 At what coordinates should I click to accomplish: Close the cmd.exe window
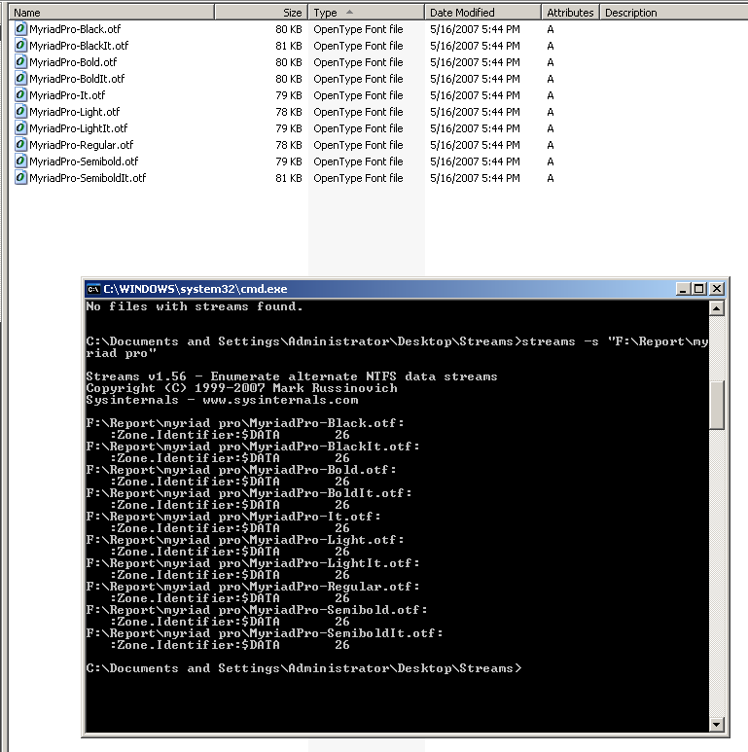pyautogui.click(x=717, y=289)
